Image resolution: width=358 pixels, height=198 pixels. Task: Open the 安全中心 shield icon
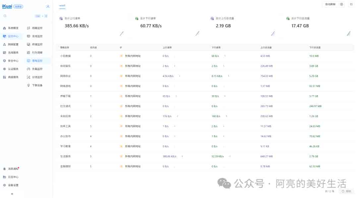pyautogui.click(x=4, y=61)
